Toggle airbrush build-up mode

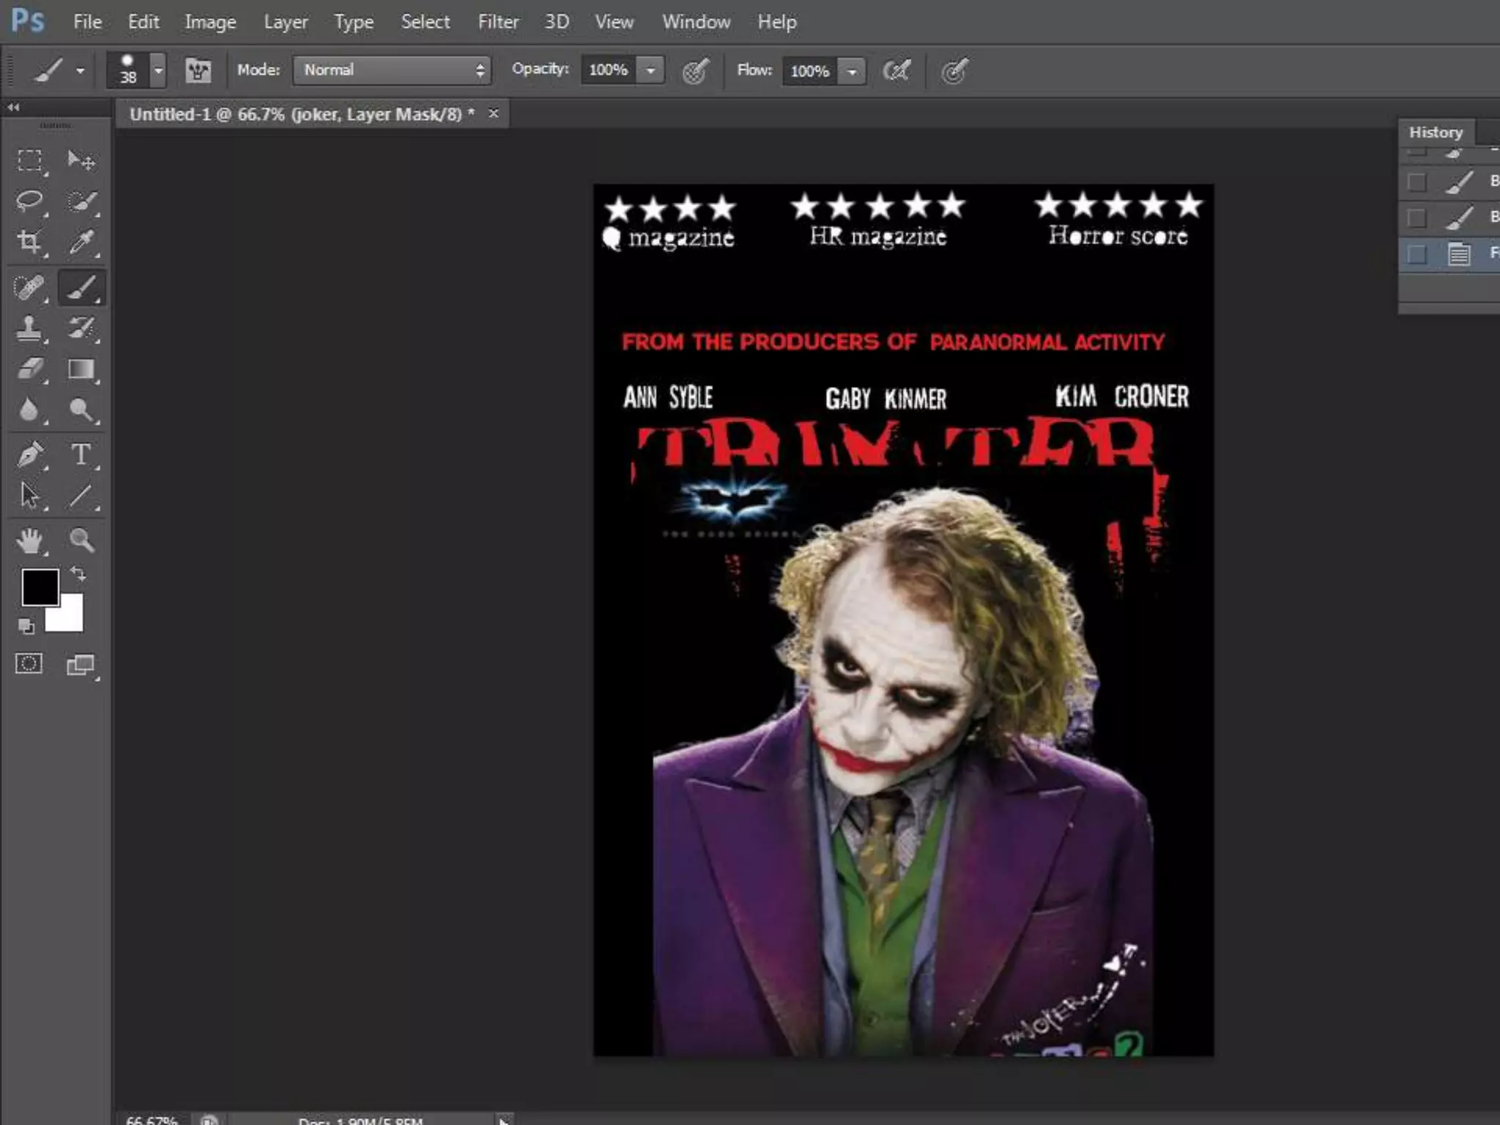coord(896,70)
